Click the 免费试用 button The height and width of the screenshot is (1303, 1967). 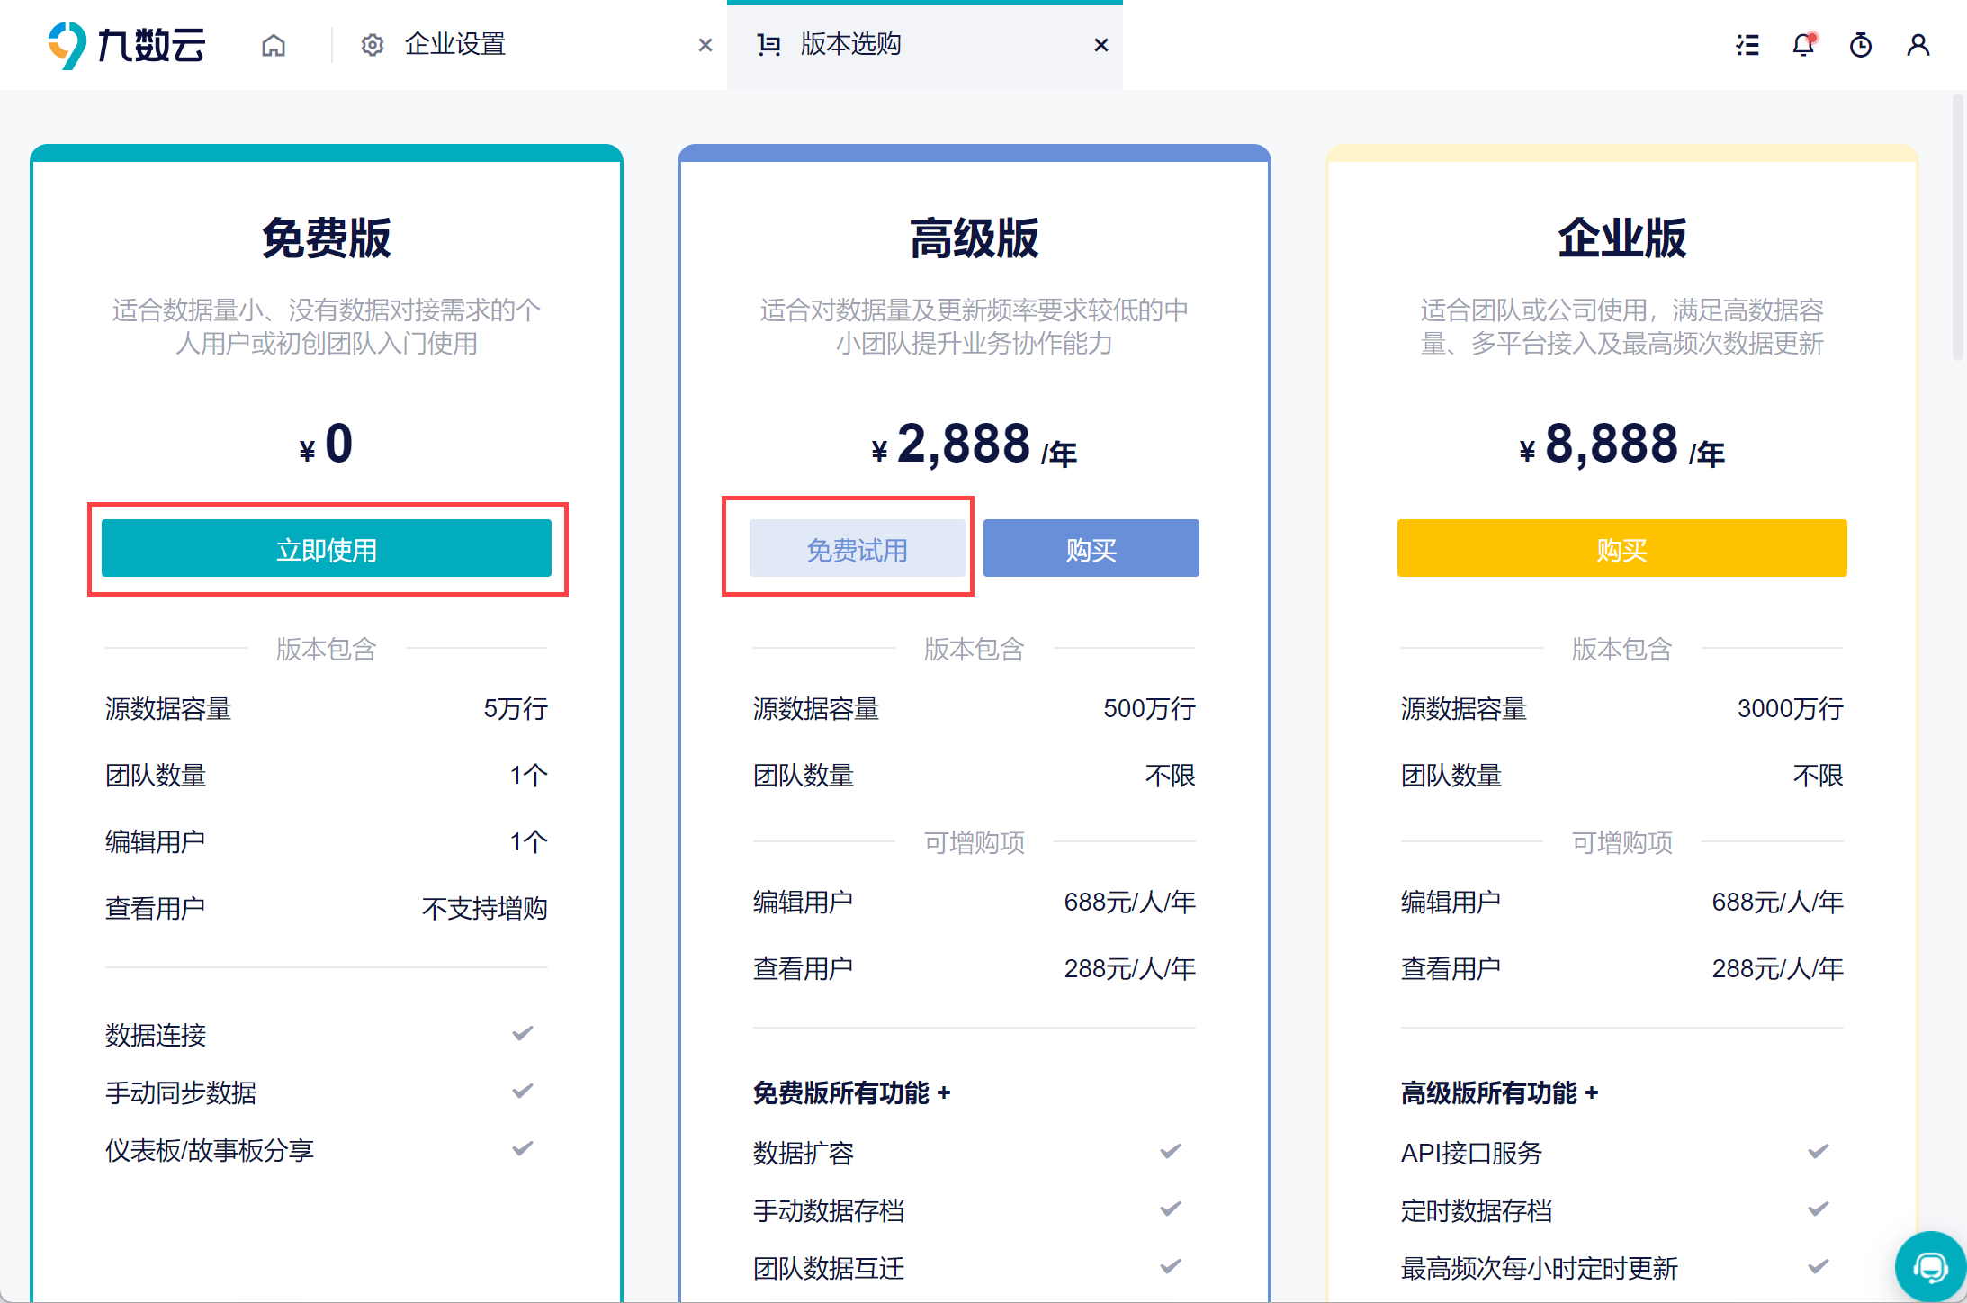point(857,548)
